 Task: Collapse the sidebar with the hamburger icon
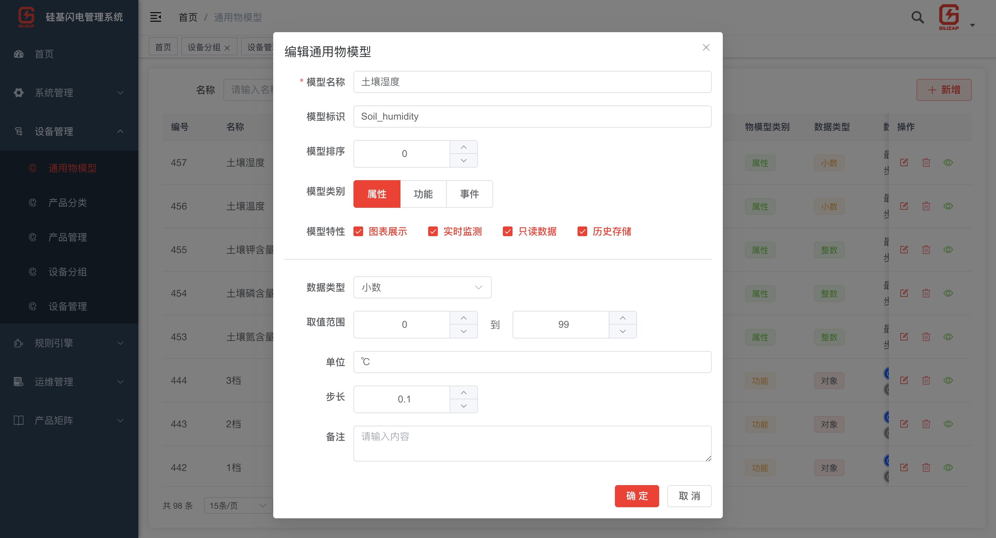point(155,17)
